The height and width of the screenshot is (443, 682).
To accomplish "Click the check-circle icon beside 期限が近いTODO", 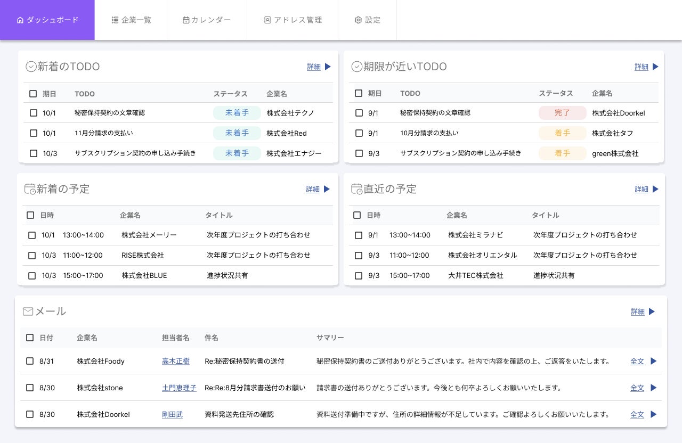I will (x=357, y=67).
